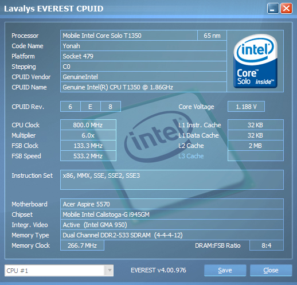Click the C0 stepping value
This screenshot has height=285, width=297.
tap(67, 67)
